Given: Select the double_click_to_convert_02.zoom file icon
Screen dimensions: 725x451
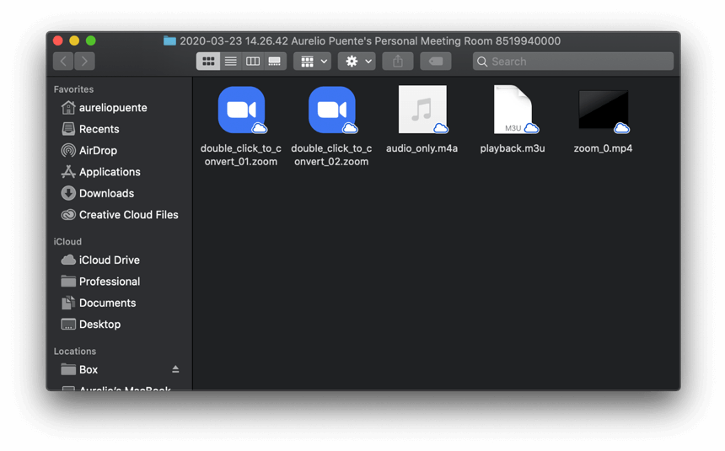Looking at the screenshot, I should coord(332,110).
